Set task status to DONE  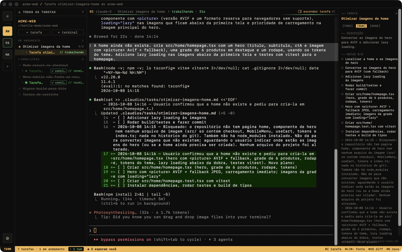click(x=375, y=26)
